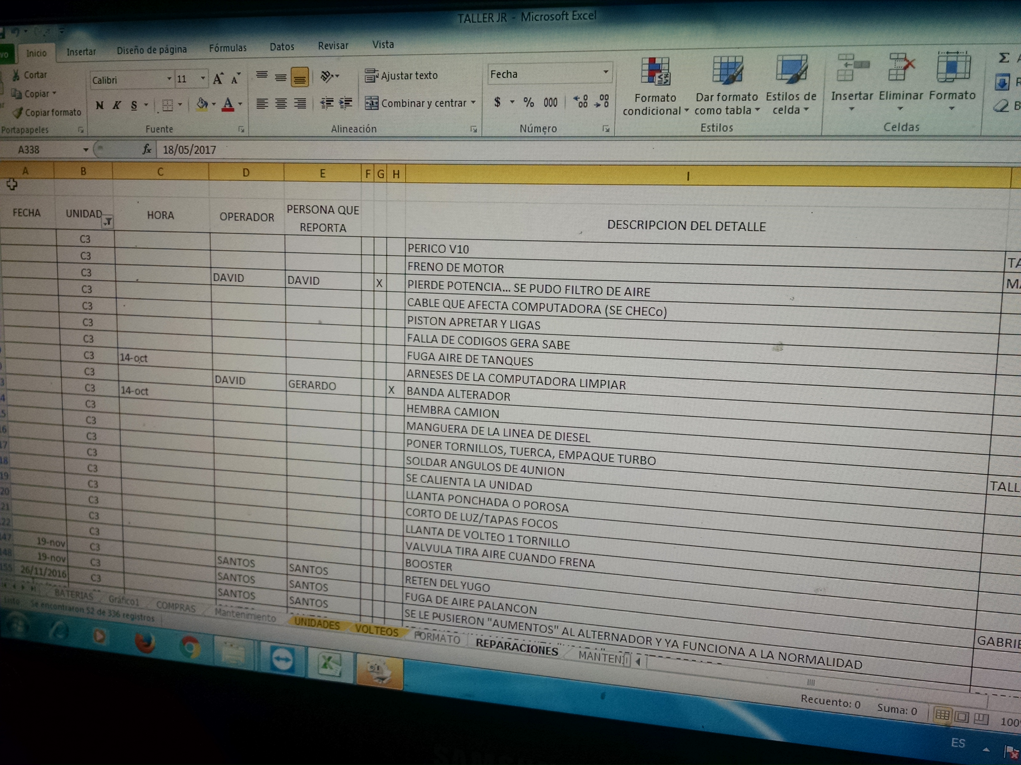Click the increase font size icon
The image size is (1021, 765).
point(218,79)
